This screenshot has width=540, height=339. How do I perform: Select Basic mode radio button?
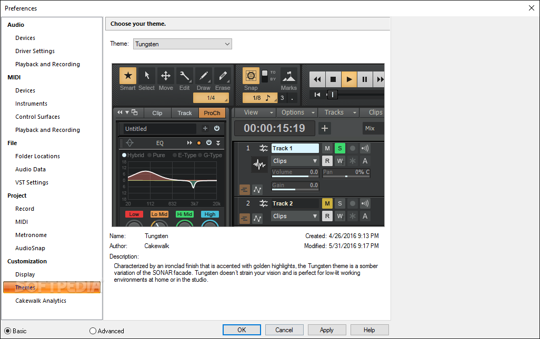(x=7, y=331)
